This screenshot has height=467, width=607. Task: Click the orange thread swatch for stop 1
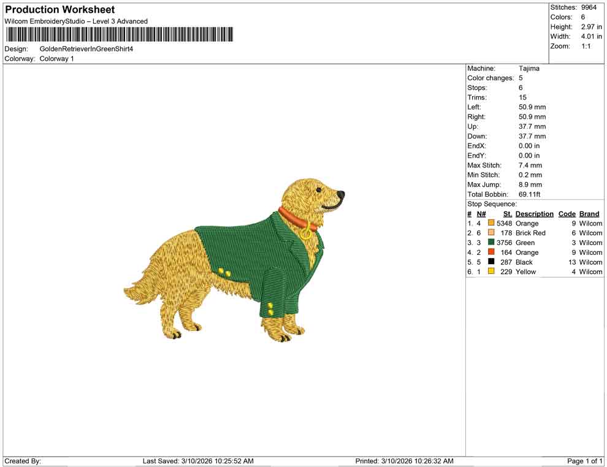pyautogui.click(x=491, y=223)
